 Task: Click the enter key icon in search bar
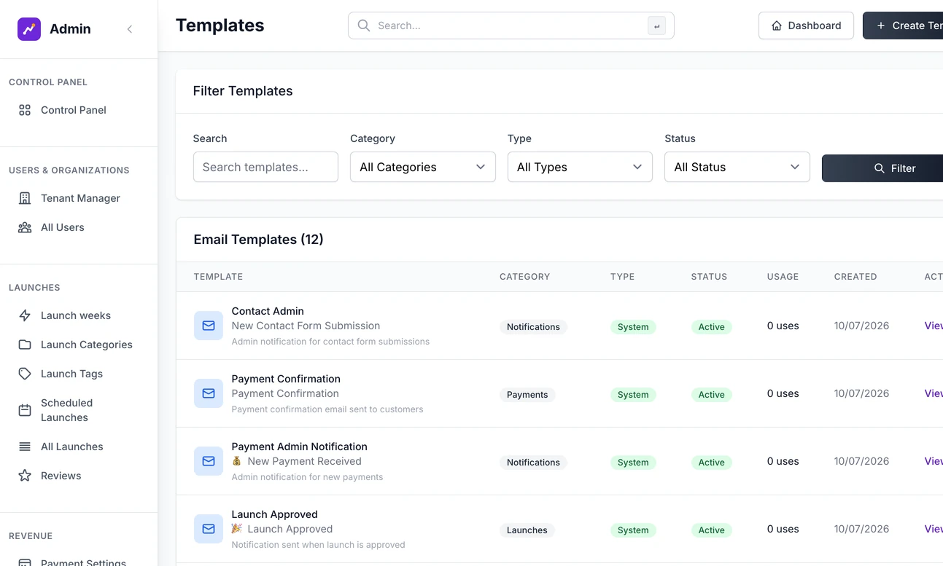pyautogui.click(x=656, y=26)
